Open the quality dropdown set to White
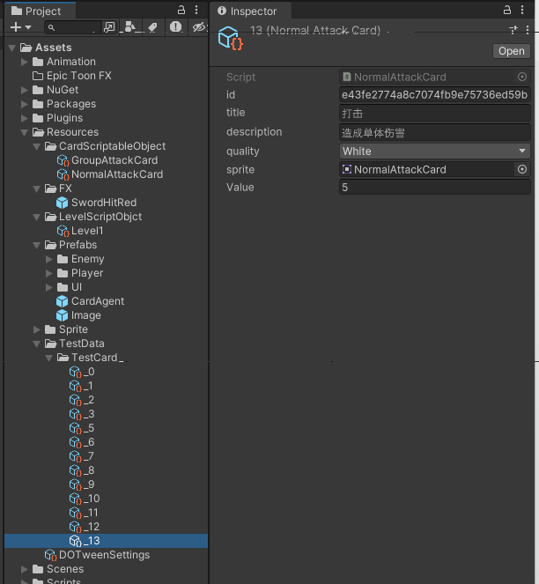 (x=435, y=152)
